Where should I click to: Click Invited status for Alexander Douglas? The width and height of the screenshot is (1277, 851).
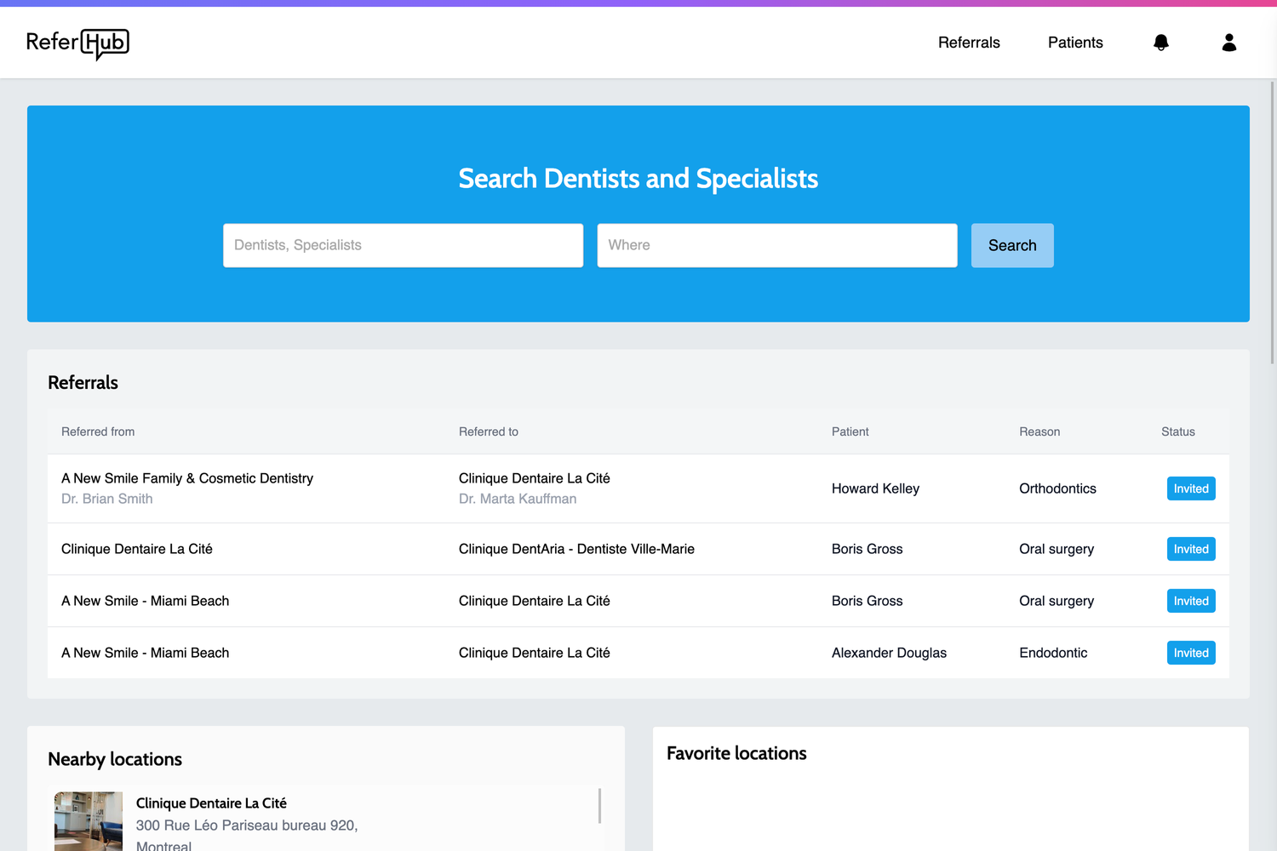1191,653
